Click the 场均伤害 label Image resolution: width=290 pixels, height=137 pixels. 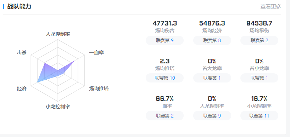[x=164, y=30]
